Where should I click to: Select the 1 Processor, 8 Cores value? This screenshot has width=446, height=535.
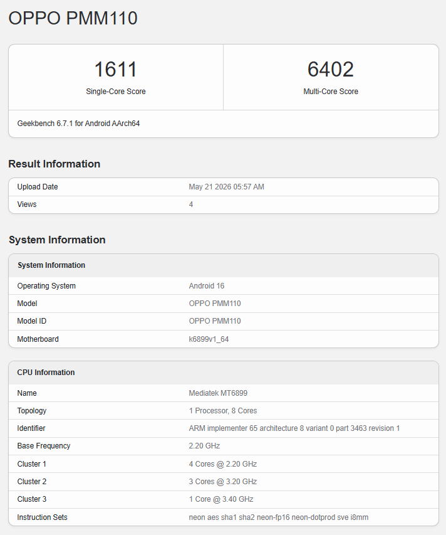(x=223, y=411)
